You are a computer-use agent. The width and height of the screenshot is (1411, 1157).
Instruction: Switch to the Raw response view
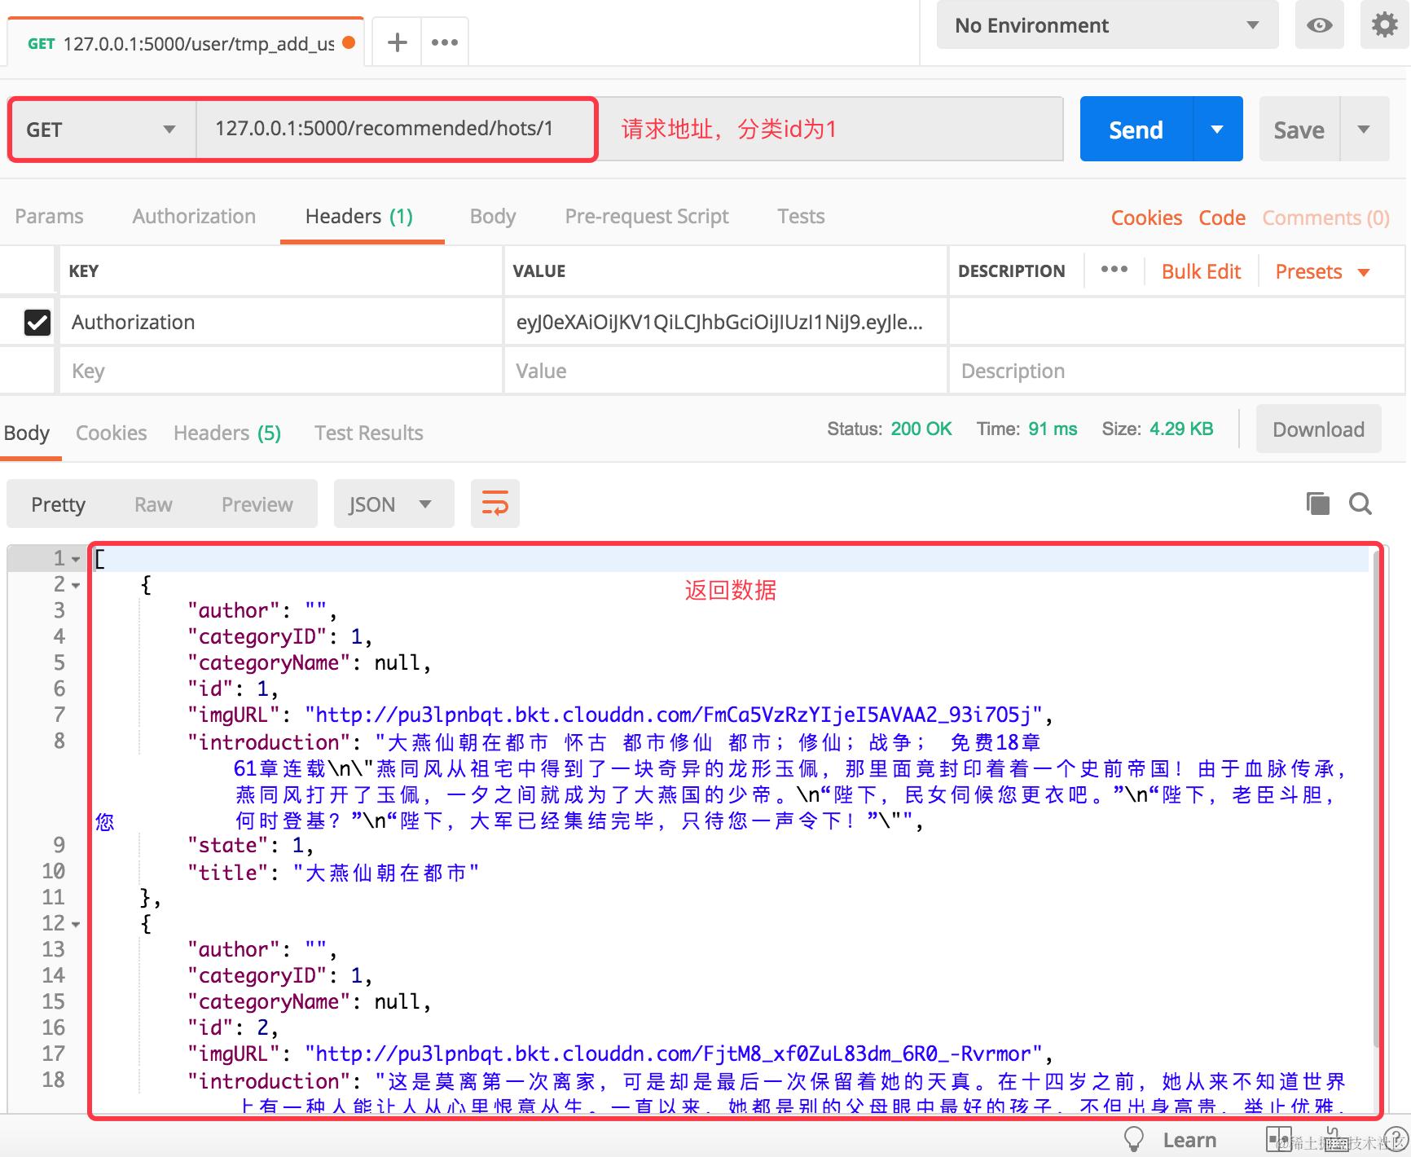pyautogui.click(x=153, y=504)
